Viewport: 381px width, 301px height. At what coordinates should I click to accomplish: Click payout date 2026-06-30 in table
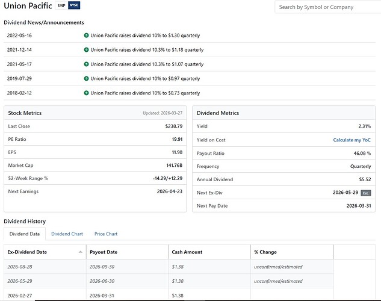click(102, 281)
